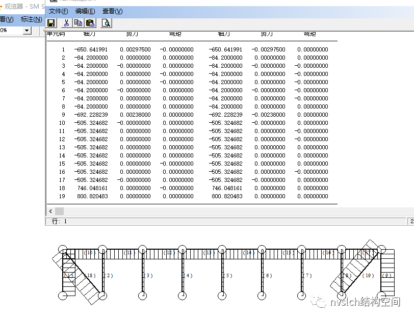Image resolution: width=414 pixels, height=320 pixels.
Task: Open the 查看(V) menu in results window
Action: coord(113,11)
